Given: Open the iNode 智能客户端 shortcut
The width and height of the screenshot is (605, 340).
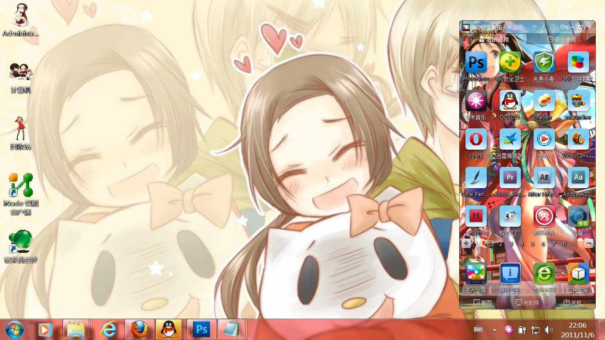Looking at the screenshot, I should point(20,194).
